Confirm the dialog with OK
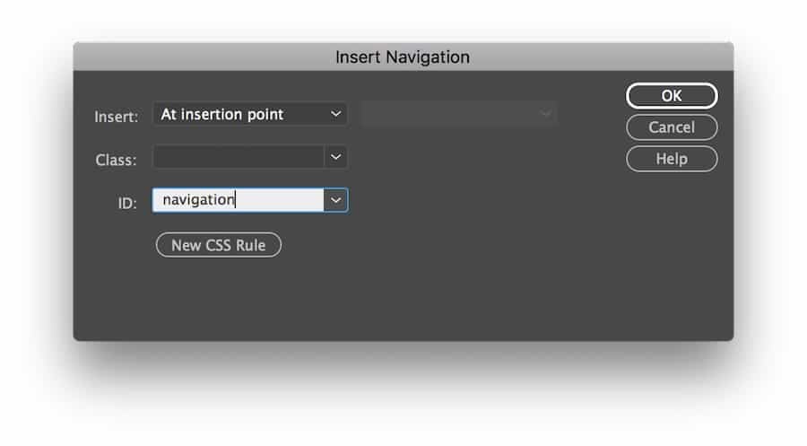Viewport: 807px width, 446px height. point(672,96)
